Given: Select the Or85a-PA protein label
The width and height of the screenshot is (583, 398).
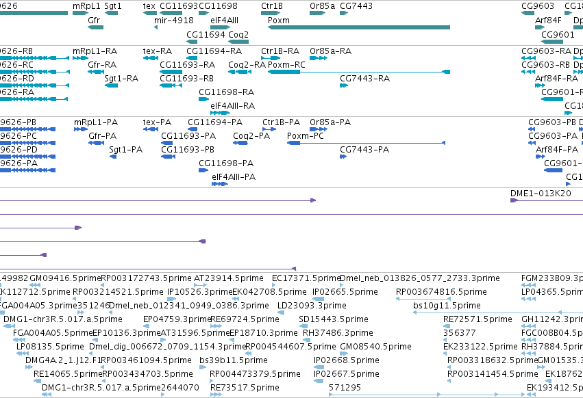Looking at the screenshot, I should pos(330,122).
